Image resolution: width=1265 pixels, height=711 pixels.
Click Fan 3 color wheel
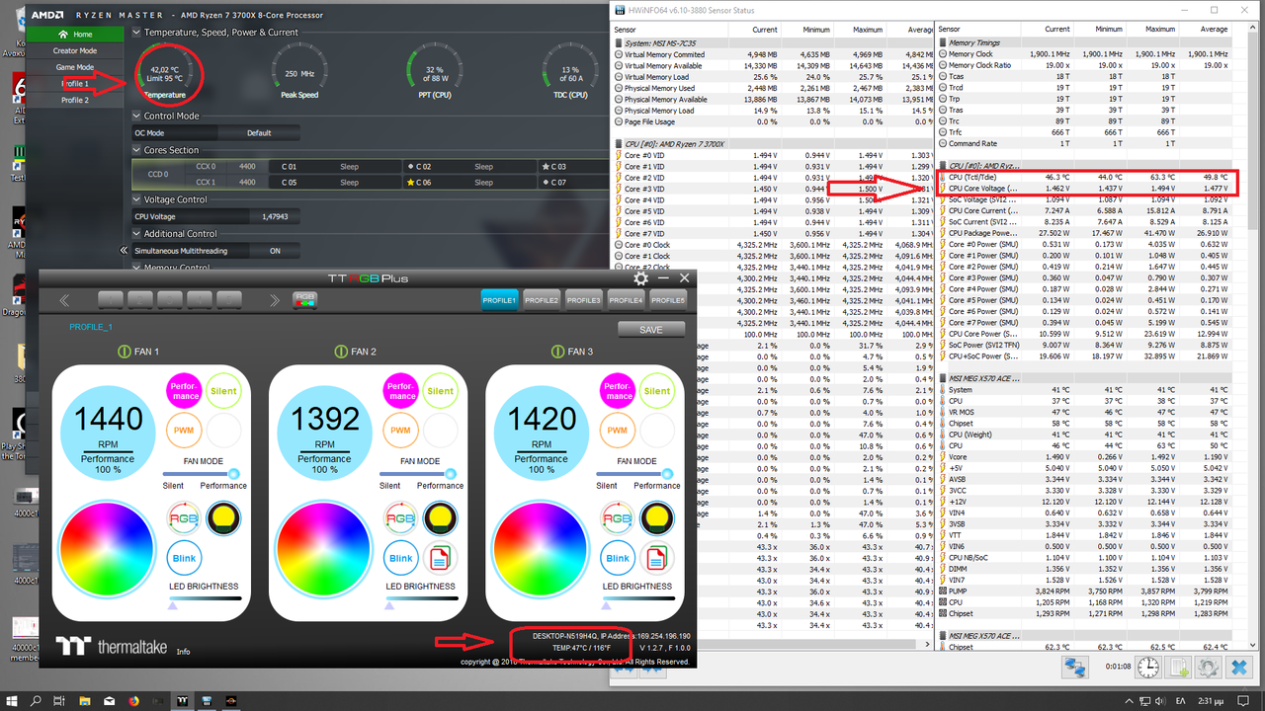541,549
